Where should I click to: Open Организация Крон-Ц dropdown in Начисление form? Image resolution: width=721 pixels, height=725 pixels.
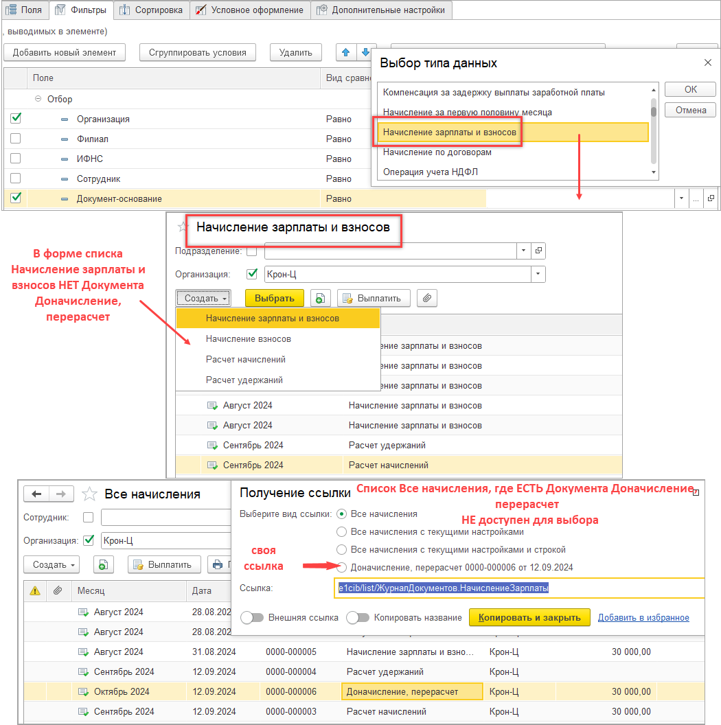coord(538,274)
